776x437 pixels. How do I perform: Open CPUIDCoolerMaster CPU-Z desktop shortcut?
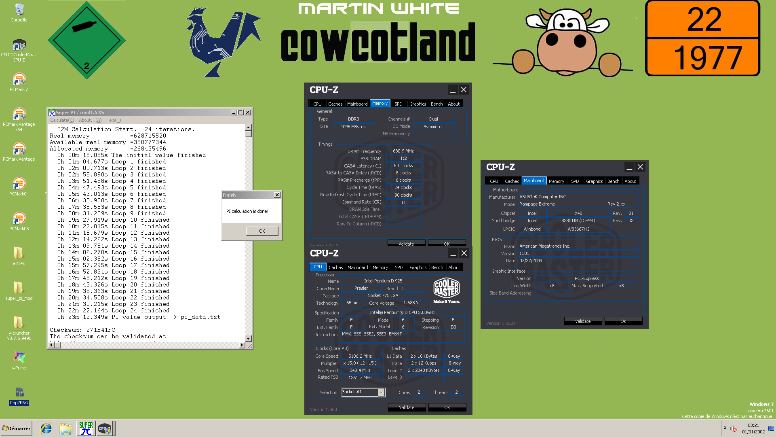click(19, 51)
